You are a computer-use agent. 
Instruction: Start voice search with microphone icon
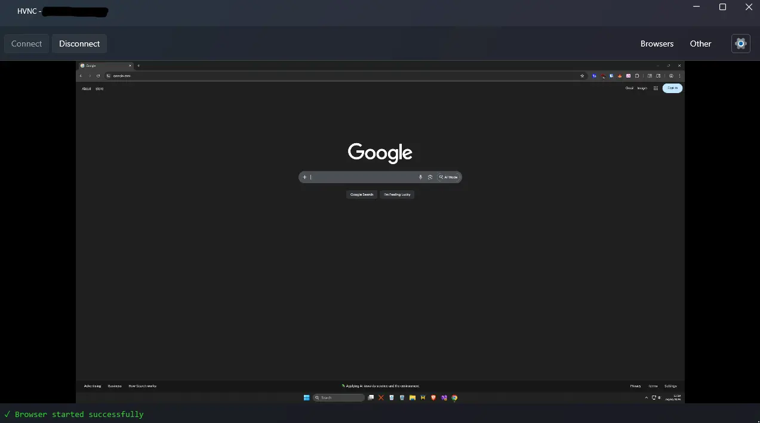(420, 177)
